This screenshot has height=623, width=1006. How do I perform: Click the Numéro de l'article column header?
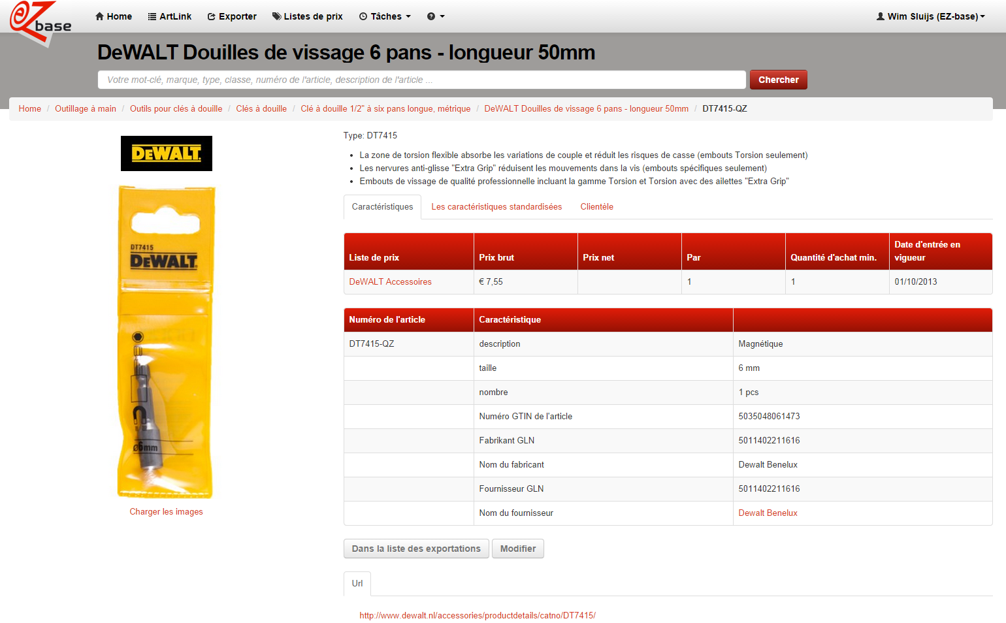click(x=409, y=320)
